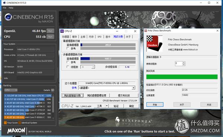The height and width of the screenshot is (137, 223).
Task: Click the ChessBase logo image
Action: tap(155, 43)
